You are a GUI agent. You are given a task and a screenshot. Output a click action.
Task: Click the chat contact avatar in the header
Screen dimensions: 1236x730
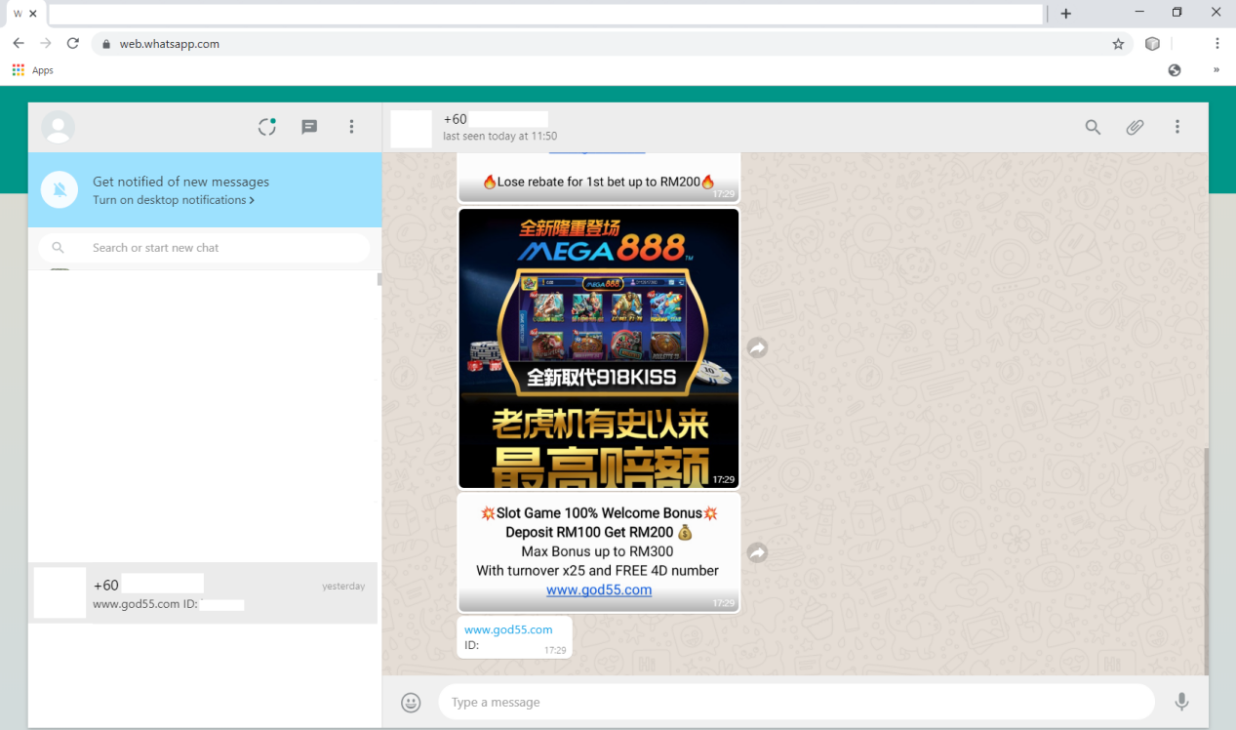pyautogui.click(x=411, y=129)
